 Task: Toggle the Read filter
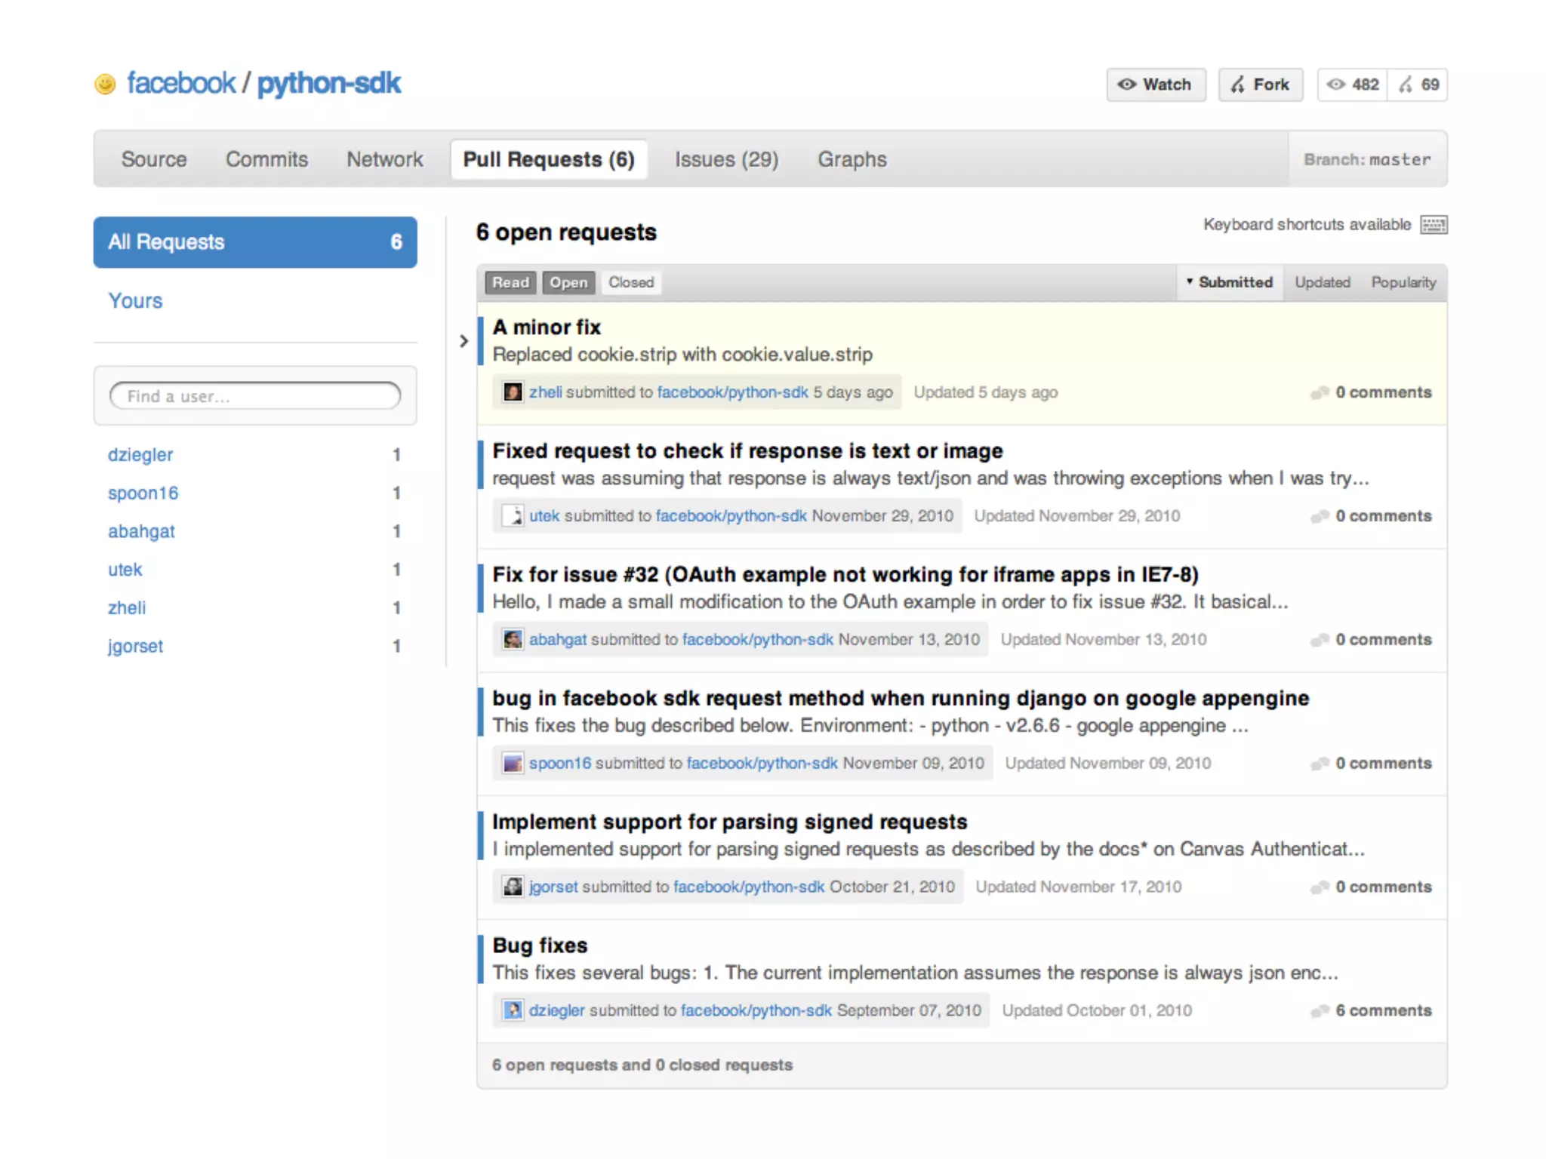point(510,282)
